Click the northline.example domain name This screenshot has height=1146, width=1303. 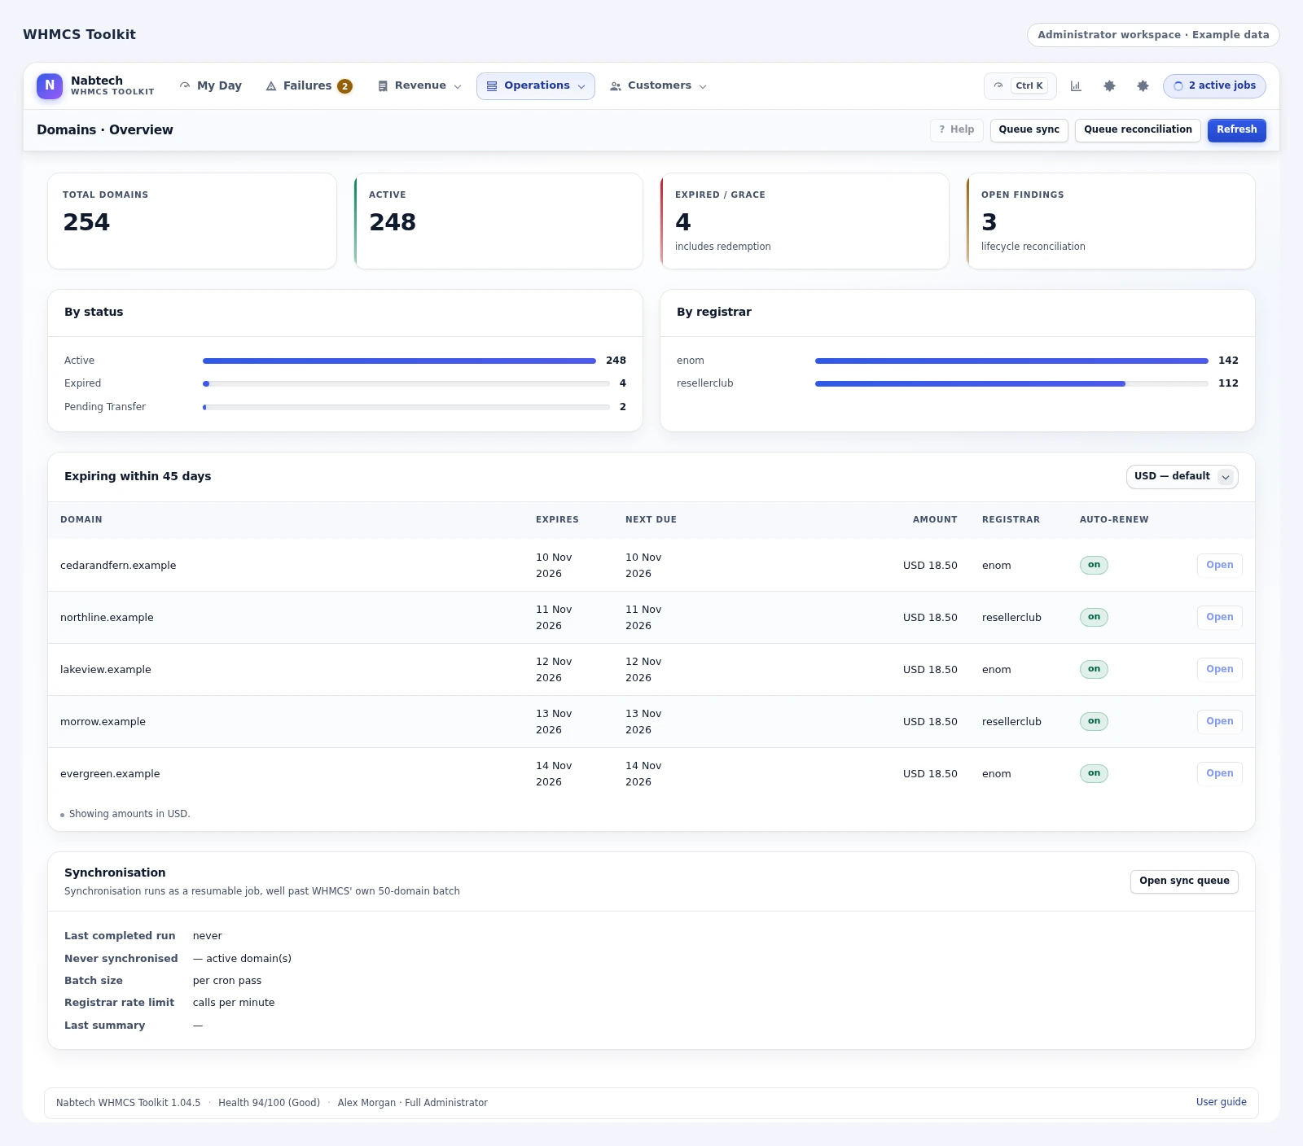click(107, 618)
